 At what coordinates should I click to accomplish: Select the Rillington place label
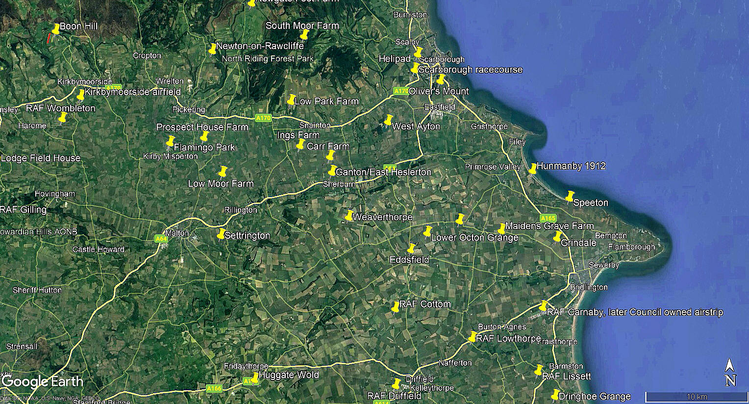coord(241,210)
